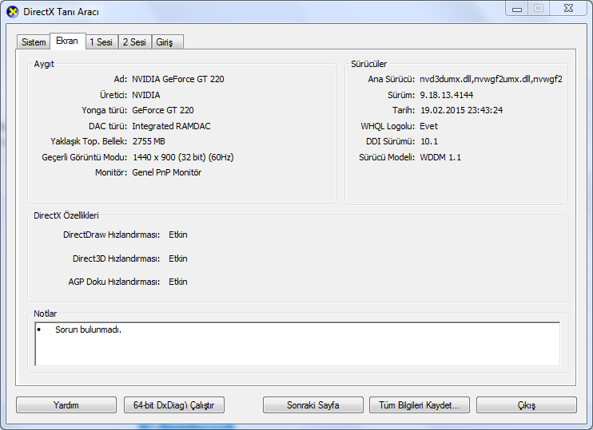Screen dimensions: 593x430
Task: Click the 2755 MB memory value
Action: tap(149, 141)
